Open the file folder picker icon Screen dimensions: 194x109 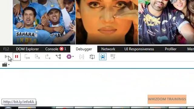pyautogui.click(x=5, y=64)
